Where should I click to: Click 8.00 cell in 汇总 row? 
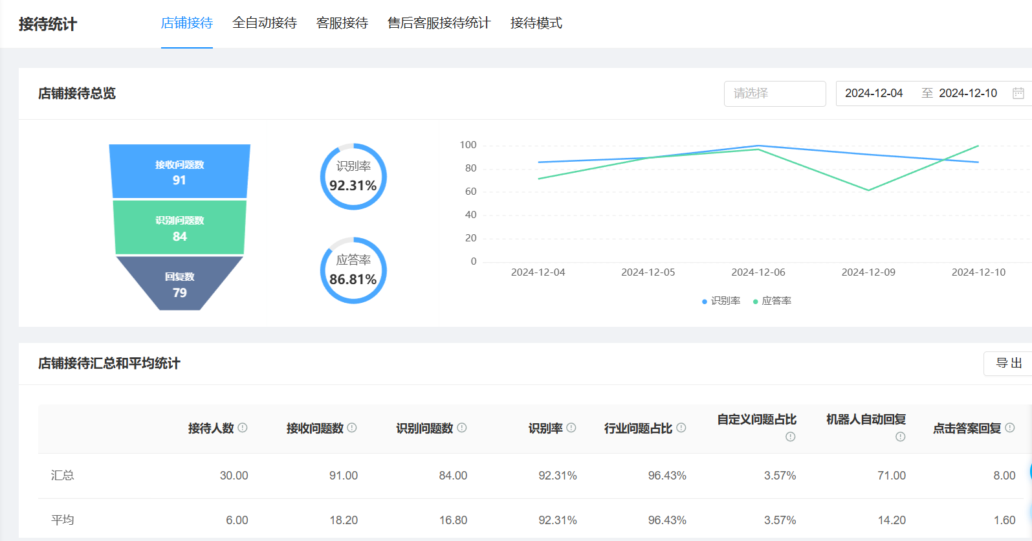(1004, 476)
